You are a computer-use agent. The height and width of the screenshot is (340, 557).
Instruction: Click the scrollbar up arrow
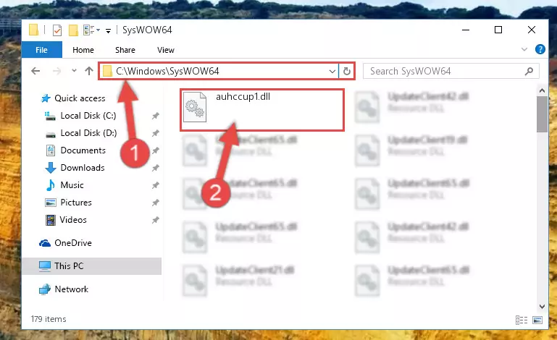tap(542, 91)
